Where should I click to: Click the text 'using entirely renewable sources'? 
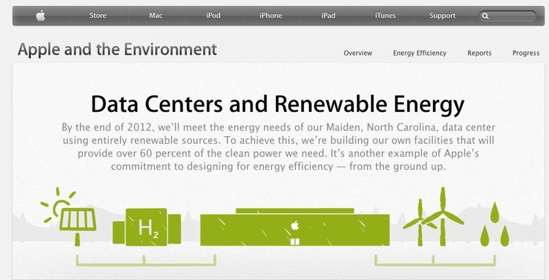coord(142,141)
